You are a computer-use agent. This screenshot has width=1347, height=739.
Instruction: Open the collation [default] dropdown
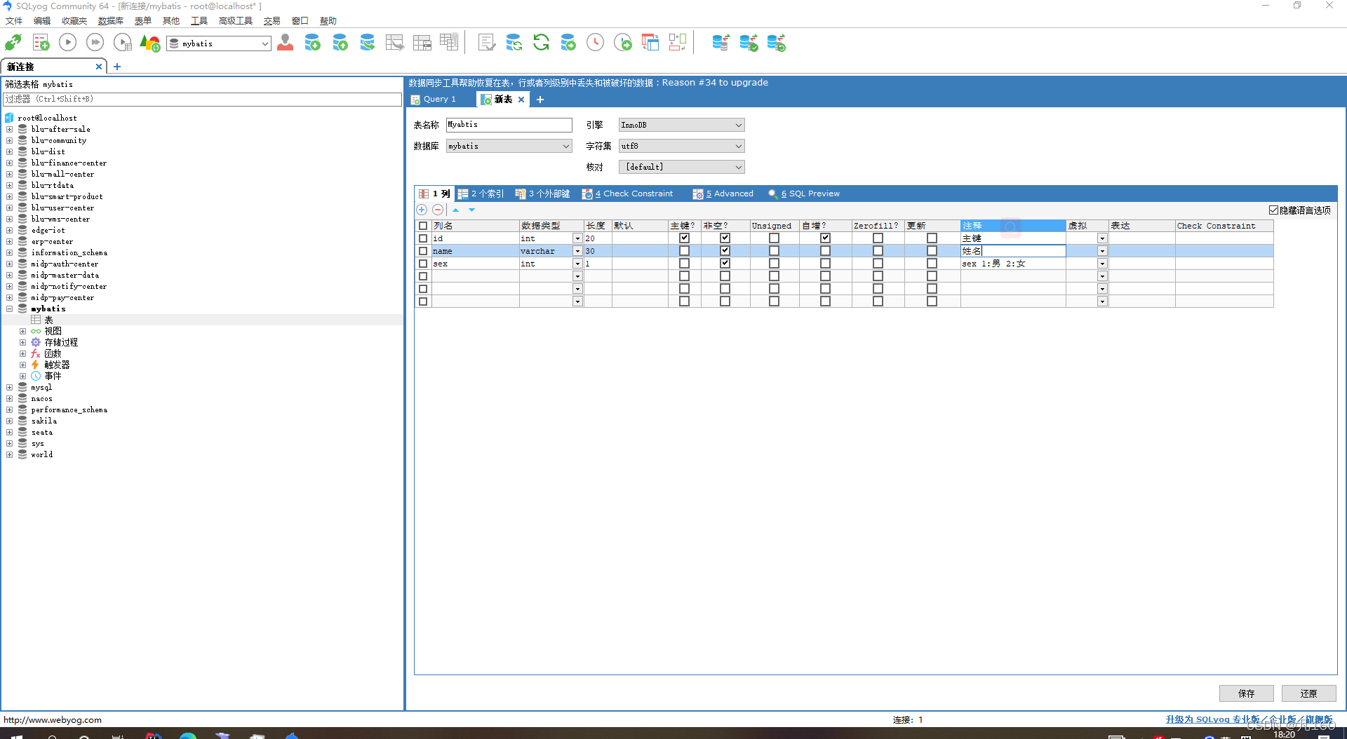point(681,167)
